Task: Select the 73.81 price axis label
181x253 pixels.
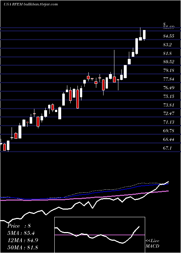Action: coord(169,105)
